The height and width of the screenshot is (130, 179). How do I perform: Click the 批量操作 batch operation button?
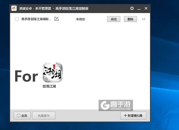pyautogui.click(x=44, y=115)
